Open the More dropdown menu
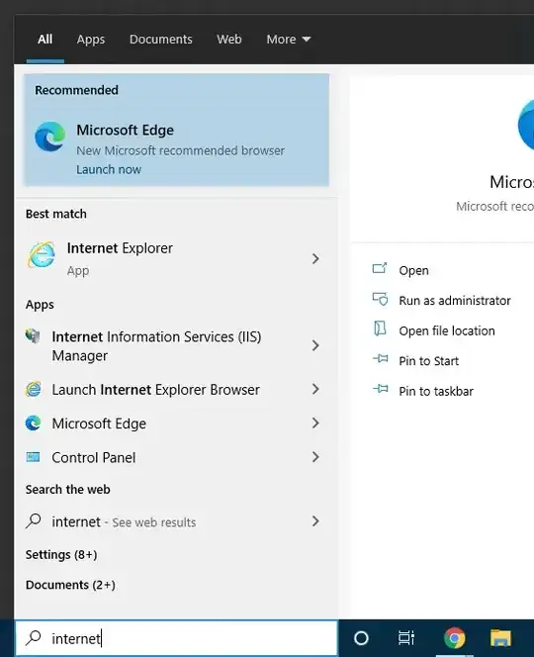Viewport: 534px width, 657px height. click(289, 40)
